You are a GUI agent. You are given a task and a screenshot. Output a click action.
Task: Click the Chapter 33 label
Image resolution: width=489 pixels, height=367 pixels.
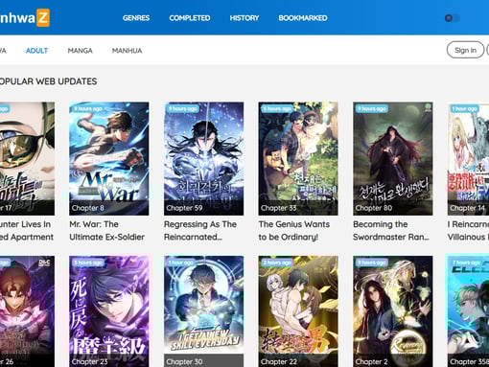(279, 208)
